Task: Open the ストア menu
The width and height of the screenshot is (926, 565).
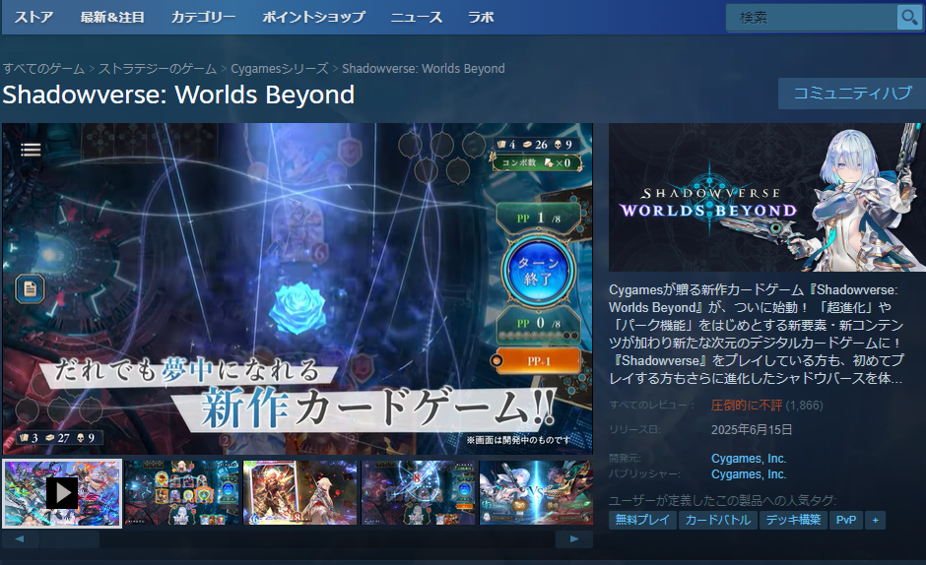Action: (x=33, y=17)
